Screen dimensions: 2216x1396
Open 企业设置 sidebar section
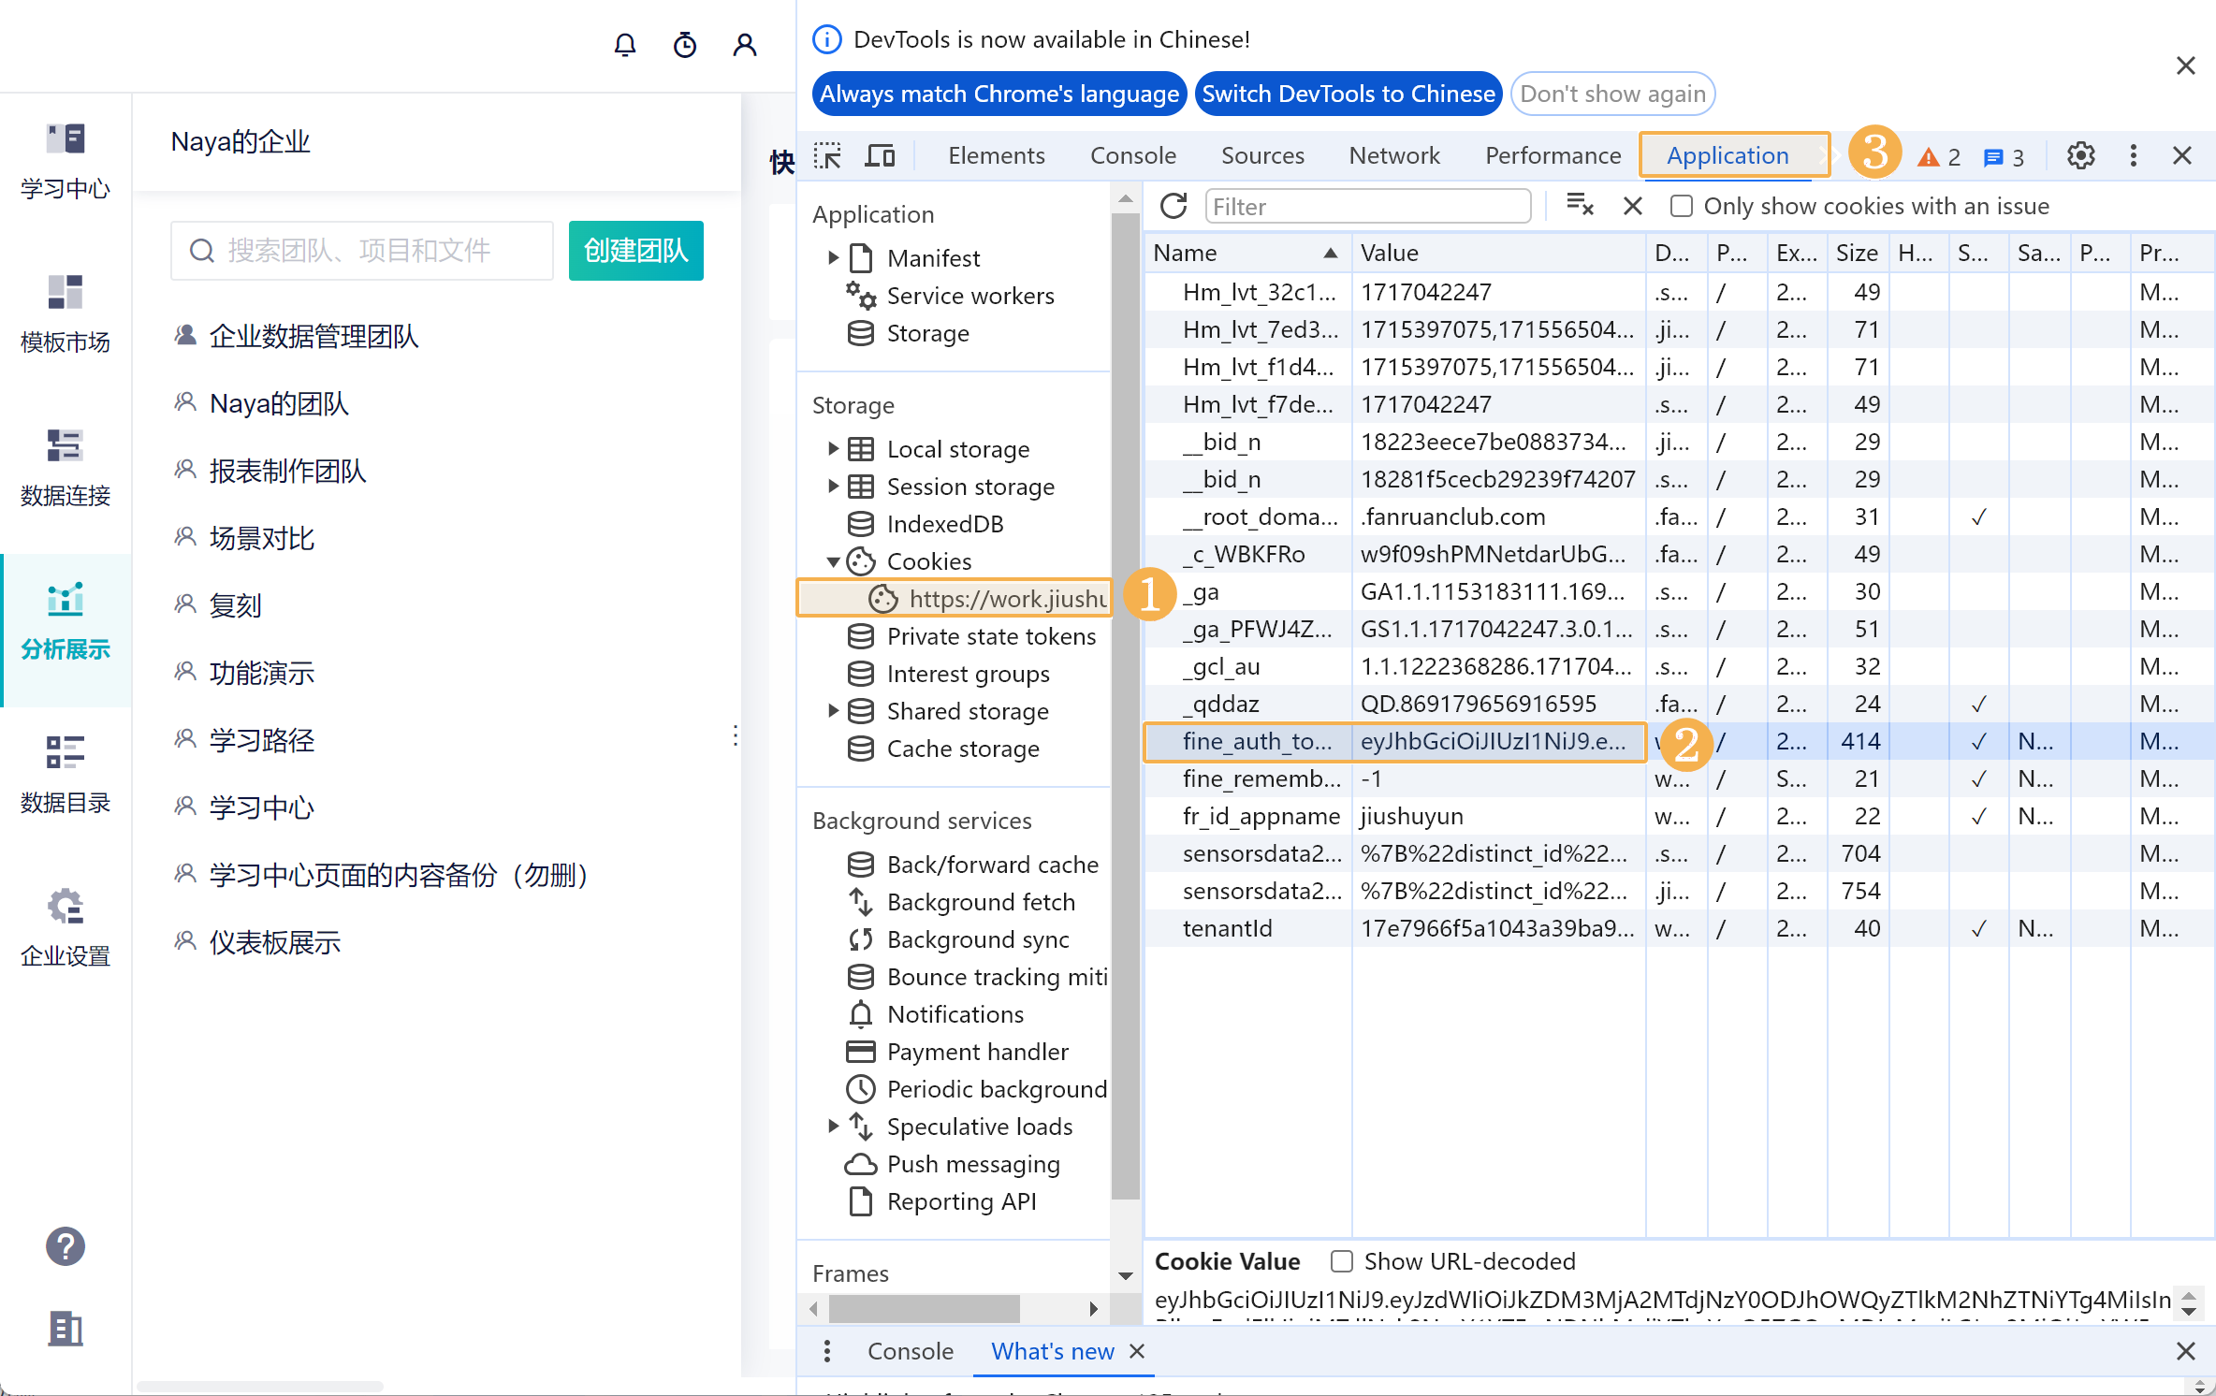click(66, 930)
